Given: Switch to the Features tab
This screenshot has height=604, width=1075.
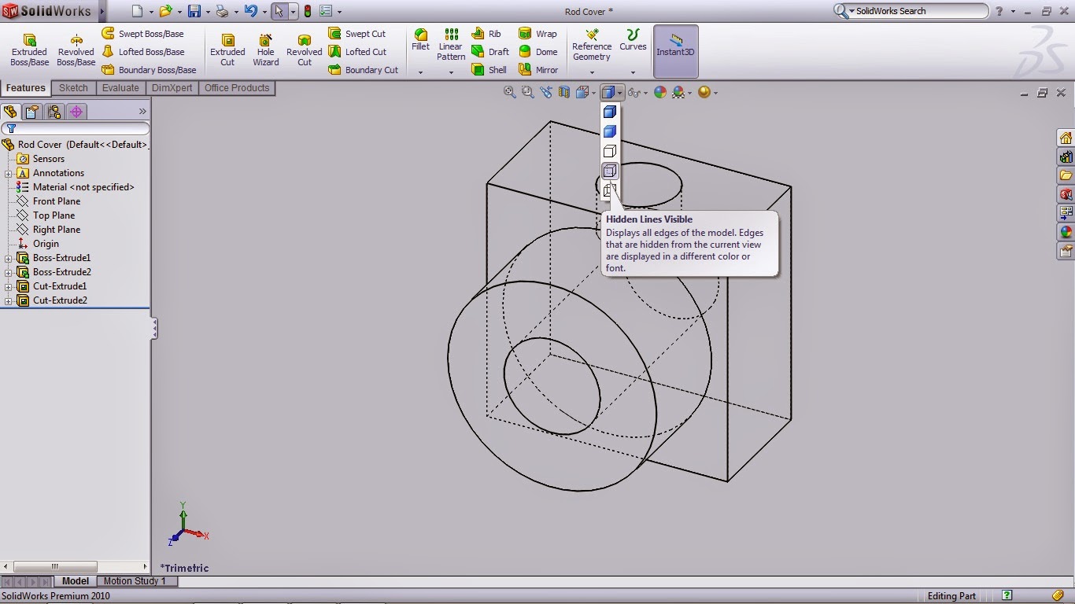Looking at the screenshot, I should point(26,88).
